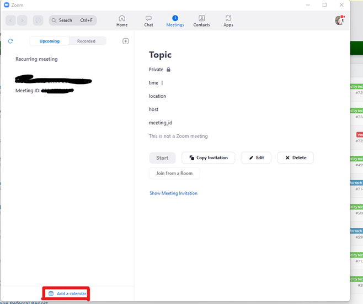Screen dimensions: 363x304
Task: Click the Edit meeting button
Action: (256, 158)
